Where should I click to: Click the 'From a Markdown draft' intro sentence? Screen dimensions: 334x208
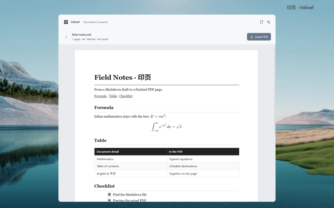[x=128, y=89]
